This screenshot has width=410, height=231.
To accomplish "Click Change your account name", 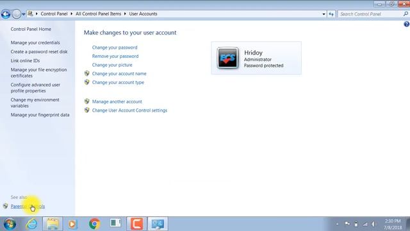I will click(x=119, y=74).
